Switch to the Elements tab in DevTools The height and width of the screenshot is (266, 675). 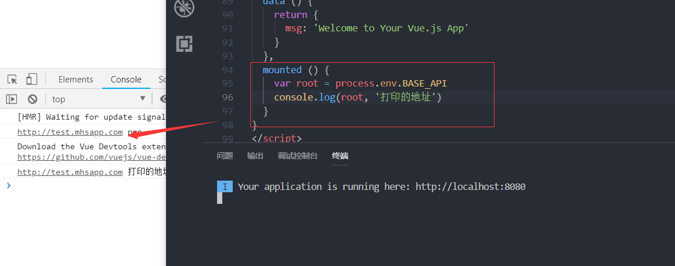(76, 80)
